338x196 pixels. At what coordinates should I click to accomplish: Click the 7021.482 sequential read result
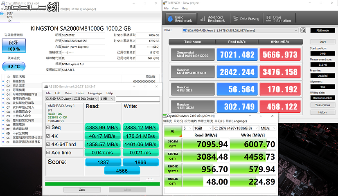click(x=237, y=54)
